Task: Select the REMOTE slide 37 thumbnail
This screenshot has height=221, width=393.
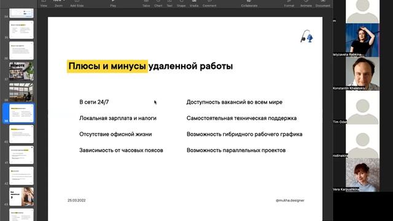Action: point(21,71)
